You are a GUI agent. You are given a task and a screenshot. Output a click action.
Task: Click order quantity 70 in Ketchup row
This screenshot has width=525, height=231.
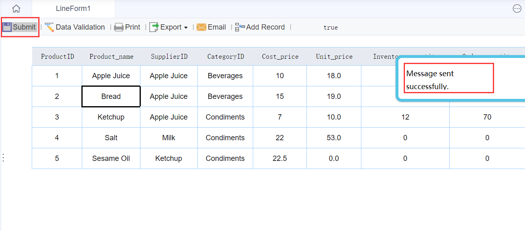[x=487, y=117]
